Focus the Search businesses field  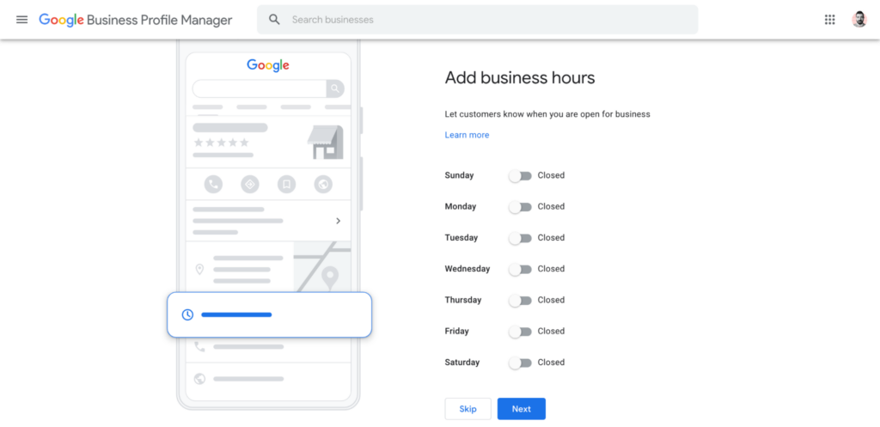click(478, 20)
